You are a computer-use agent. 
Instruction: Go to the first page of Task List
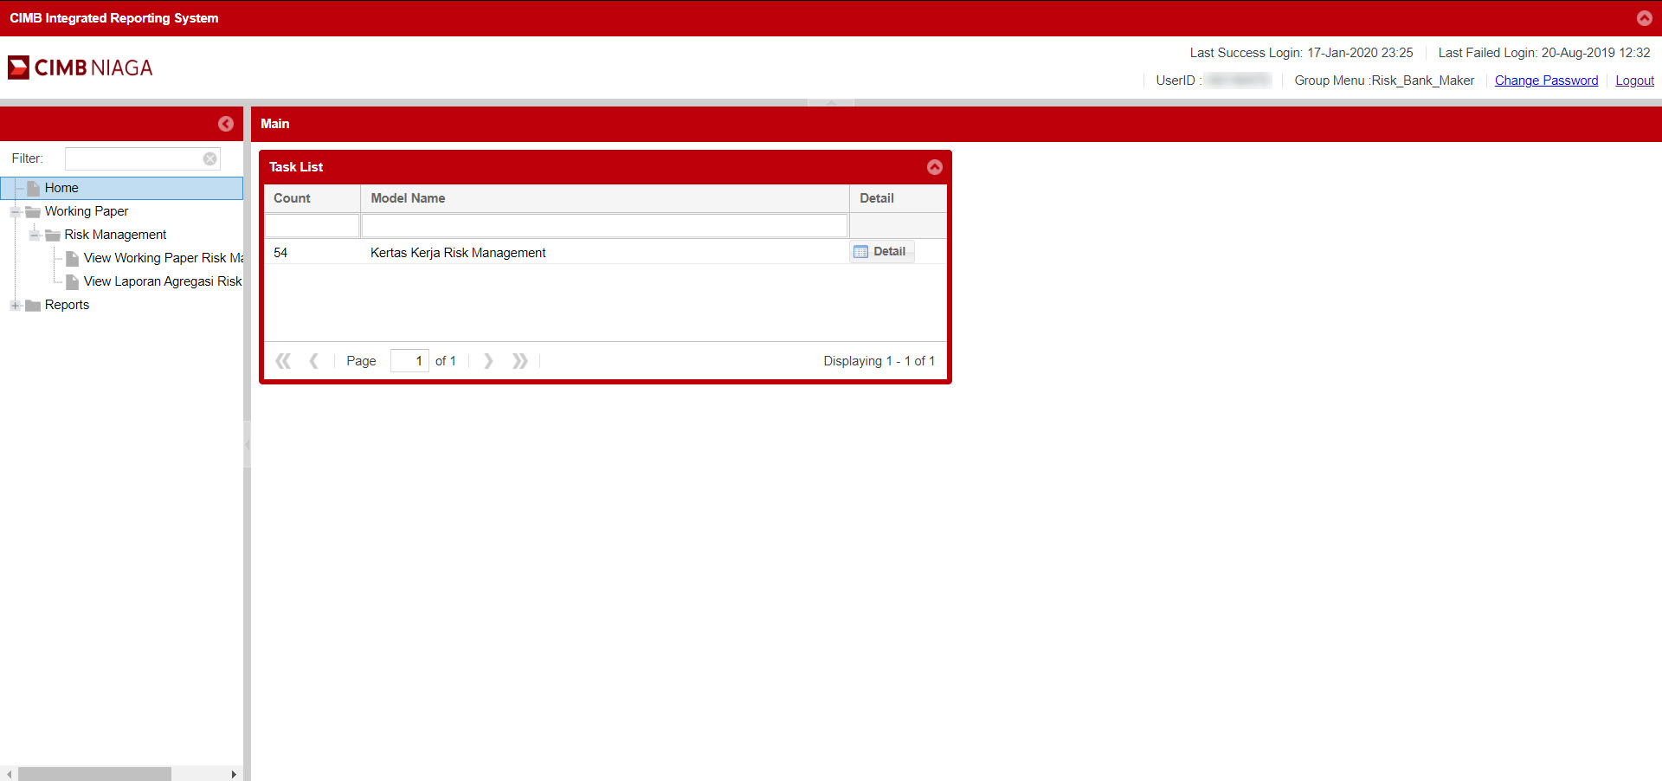[283, 361]
